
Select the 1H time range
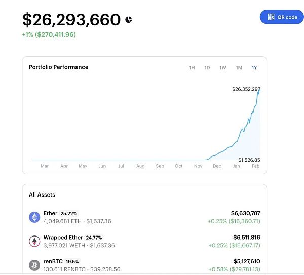point(192,68)
